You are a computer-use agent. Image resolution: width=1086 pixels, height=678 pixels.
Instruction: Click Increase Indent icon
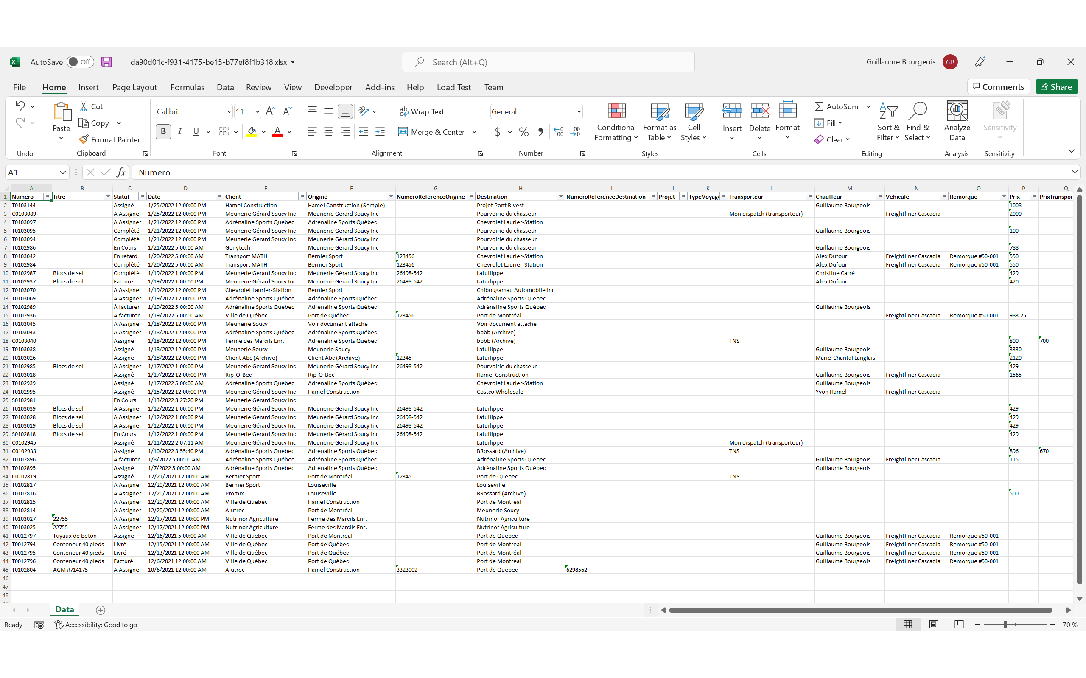[380, 132]
